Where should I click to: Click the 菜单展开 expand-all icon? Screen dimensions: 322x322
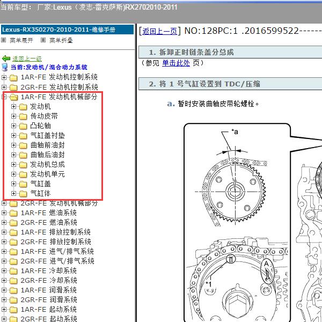[x=4, y=40]
